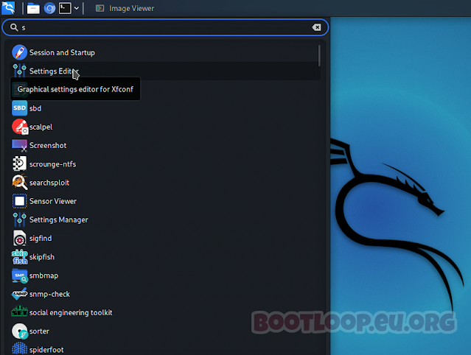Image resolution: width=471 pixels, height=355 pixels.
Task: Open Screenshot from the results
Action: tap(165, 146)
